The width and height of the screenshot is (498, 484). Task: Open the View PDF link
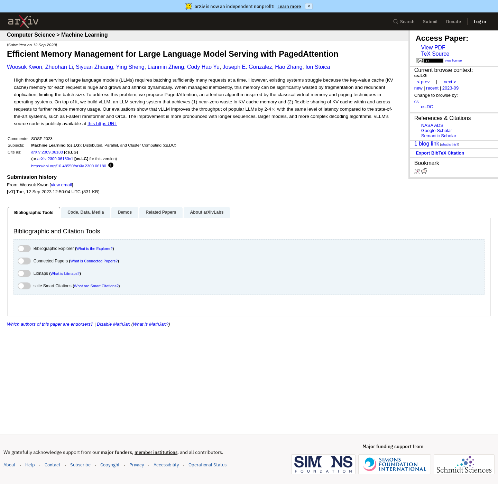(433, 47)
